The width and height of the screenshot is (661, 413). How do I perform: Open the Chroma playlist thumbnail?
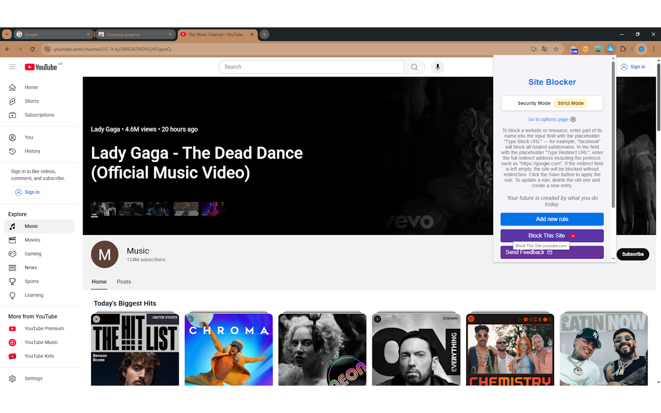[229, 349]
